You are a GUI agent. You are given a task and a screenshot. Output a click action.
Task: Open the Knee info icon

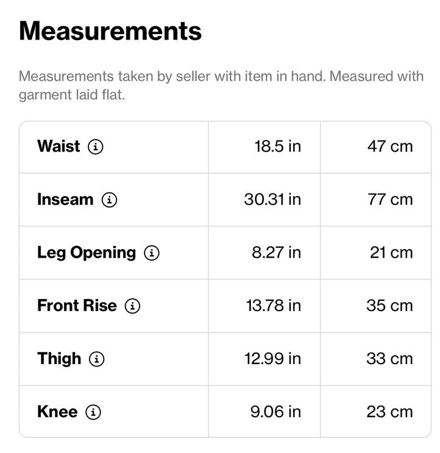93,412
